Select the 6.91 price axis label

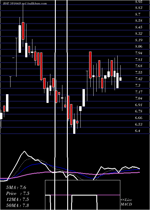click(139, 105)
